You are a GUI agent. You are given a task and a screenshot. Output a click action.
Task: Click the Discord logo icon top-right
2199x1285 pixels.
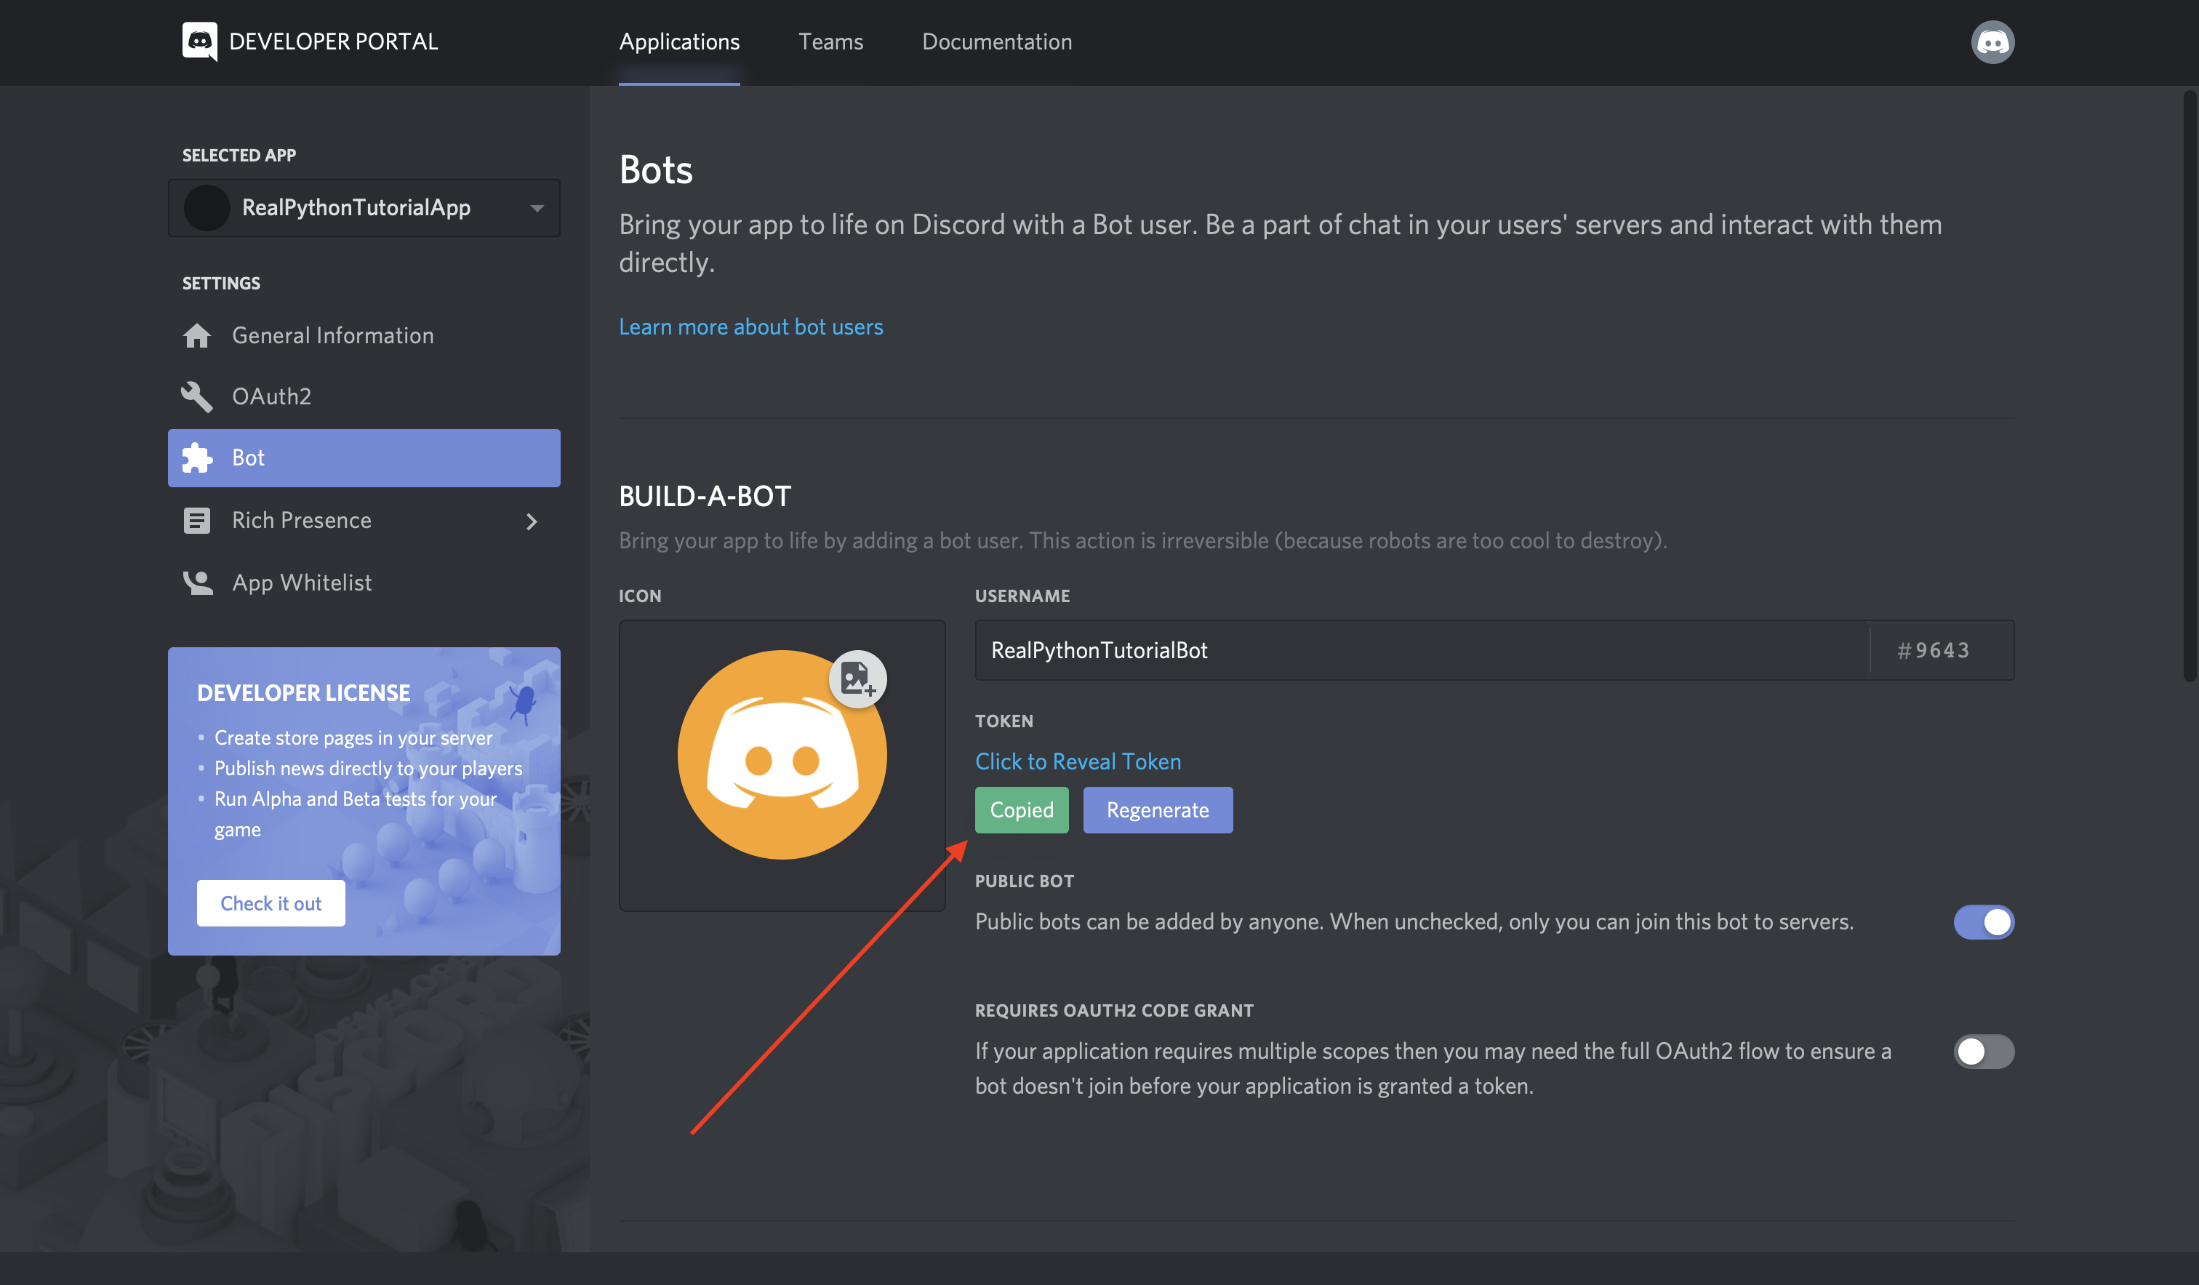(x=1992, y=41)
